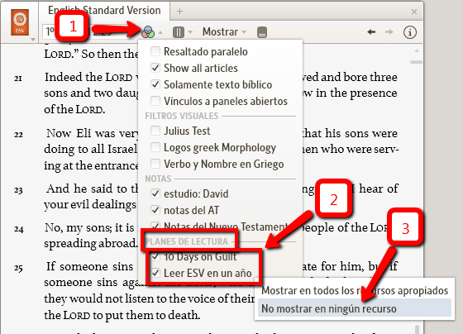This screenshot has height=334, width=463.
Task: Close the English Standard Version panel
Action: coord(414,12)
